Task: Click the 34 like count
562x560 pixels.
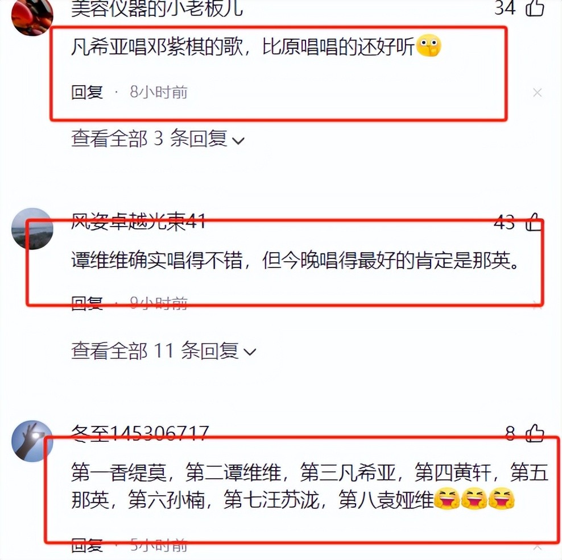Action: [x=505, y=8]
